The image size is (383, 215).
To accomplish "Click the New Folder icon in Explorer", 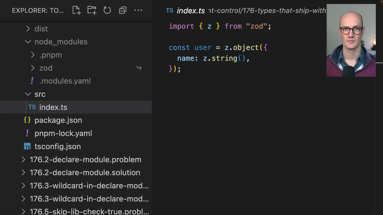I will click(x=92, y=10).
